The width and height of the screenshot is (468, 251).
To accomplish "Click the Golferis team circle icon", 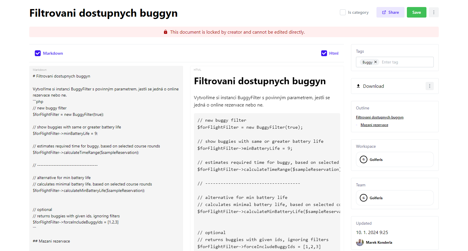I will click(x=364, y=198).
